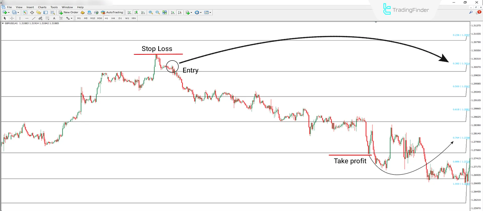Click the Tile Windows icon

(165, 12)
